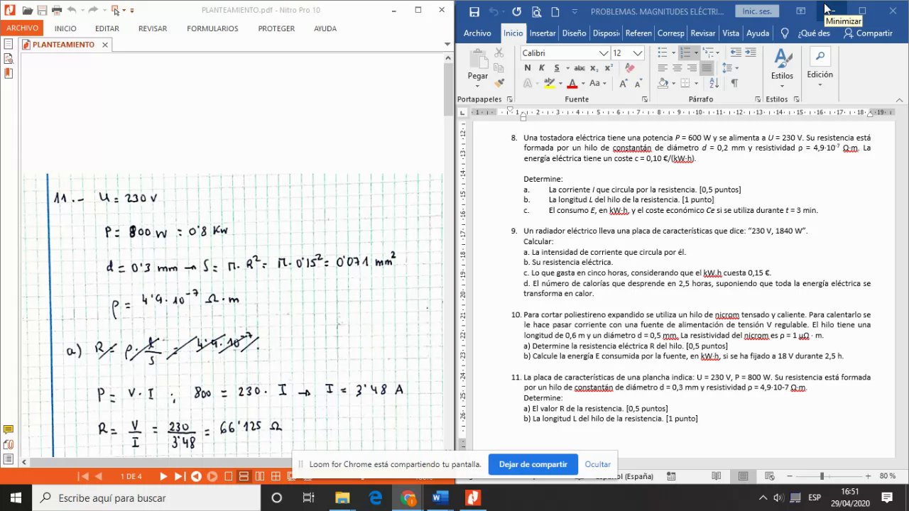Open the Vista tab in Word
Image resolution: width=909 pixels, height=511 pixels.
click(731, 33)
